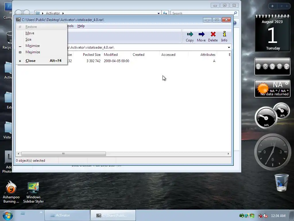Open the Ashampoo Burning desktop icon
The height and width of the screenshot is (221, 294).
point(11,192)
